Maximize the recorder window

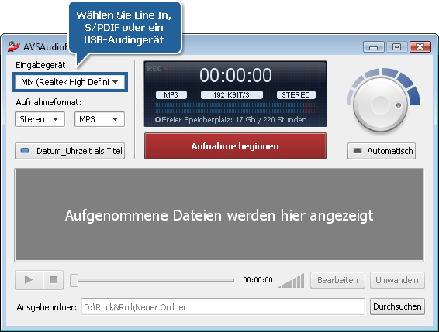[396, 47]
